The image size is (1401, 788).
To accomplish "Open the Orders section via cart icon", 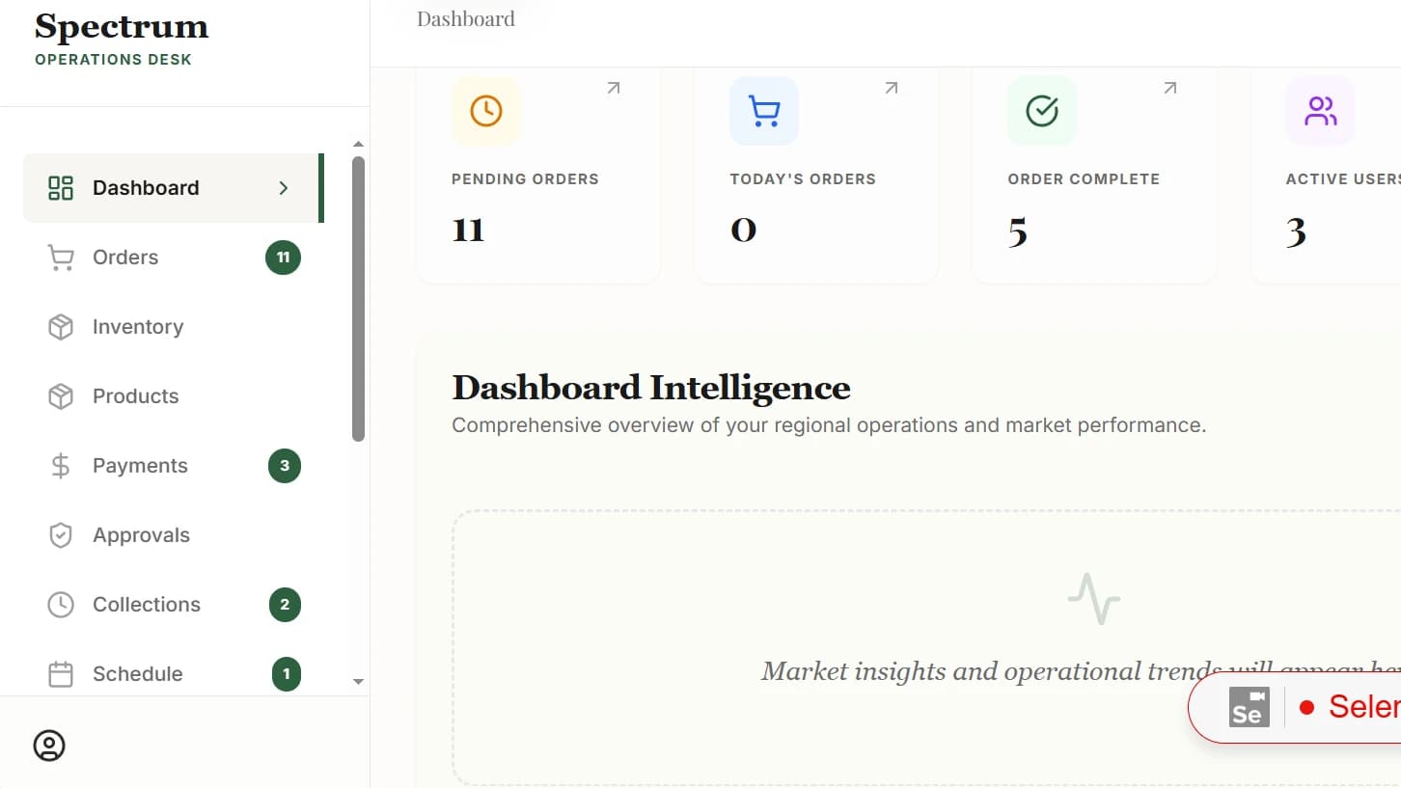I will 60,258.
